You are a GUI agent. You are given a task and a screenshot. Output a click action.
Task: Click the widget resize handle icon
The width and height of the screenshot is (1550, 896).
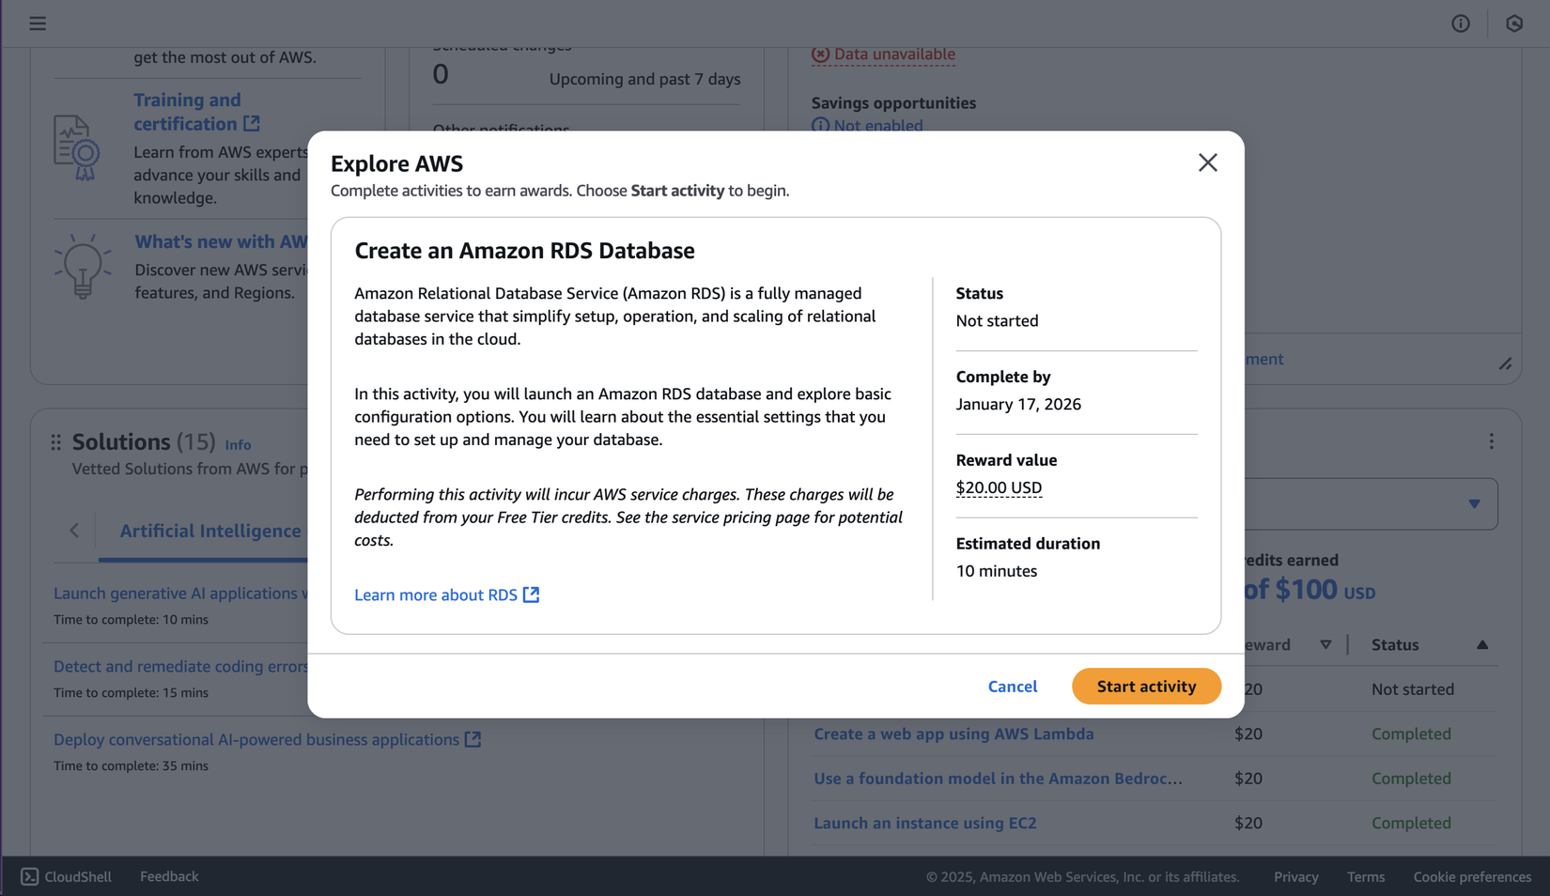click(x=1505, y=363)
